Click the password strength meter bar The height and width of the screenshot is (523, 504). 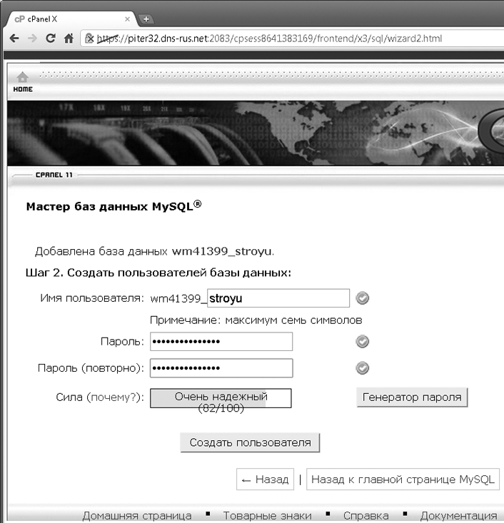[221, 398]
